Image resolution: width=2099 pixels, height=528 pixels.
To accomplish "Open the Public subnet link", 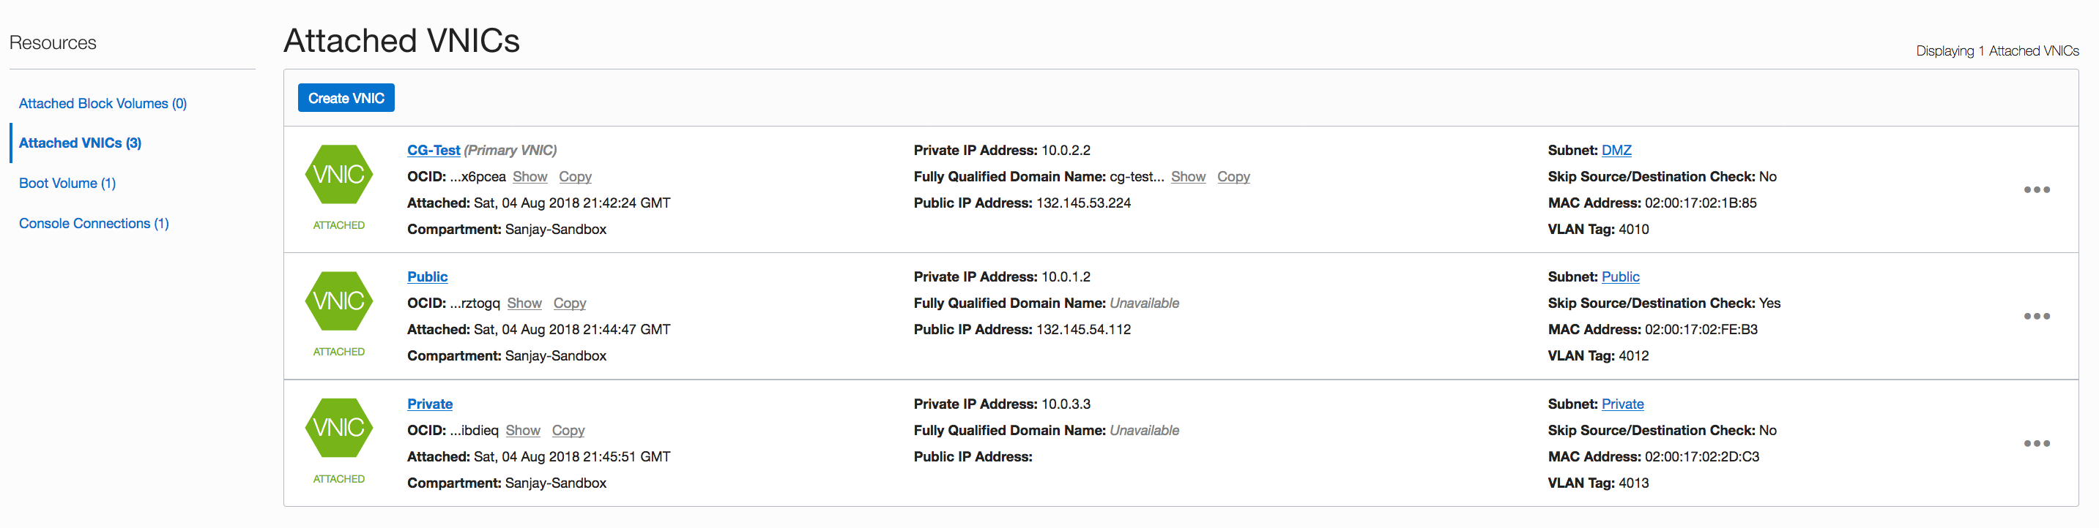I will click(x=1620, y=277).
